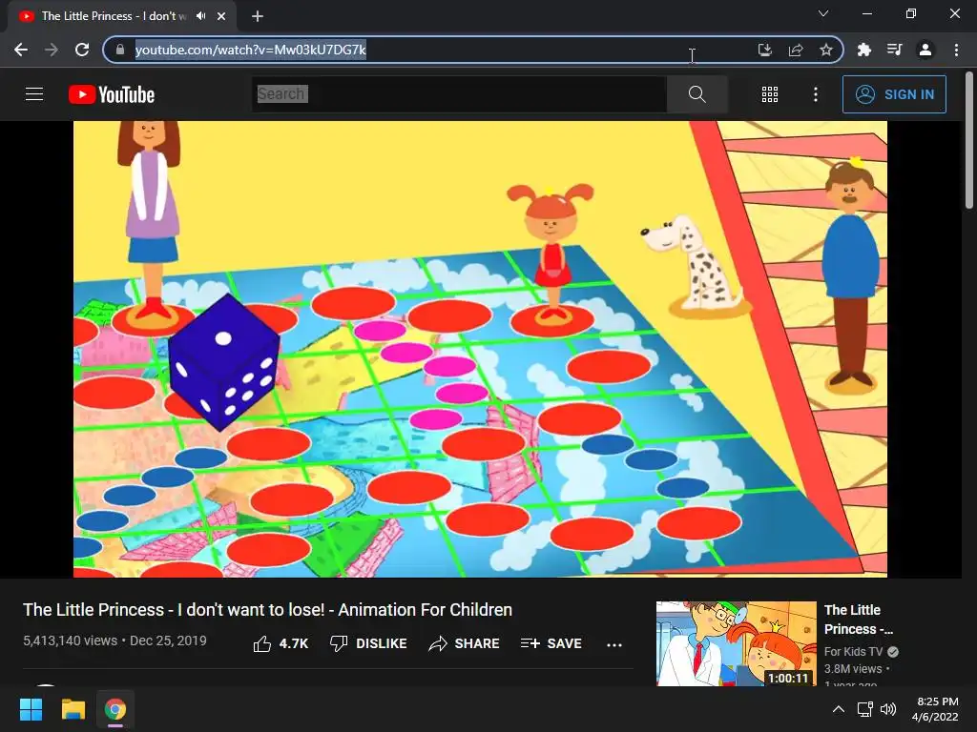The height and width of the screenshot is (732, 977).
Task: Click the 5,413,140 views text
Action: [70, 640]
